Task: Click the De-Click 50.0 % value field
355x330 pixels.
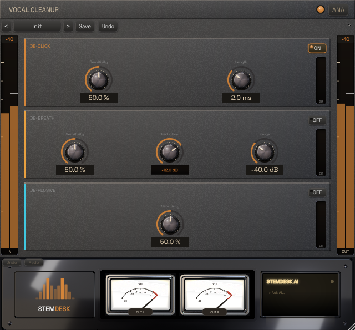Action: 99,98
